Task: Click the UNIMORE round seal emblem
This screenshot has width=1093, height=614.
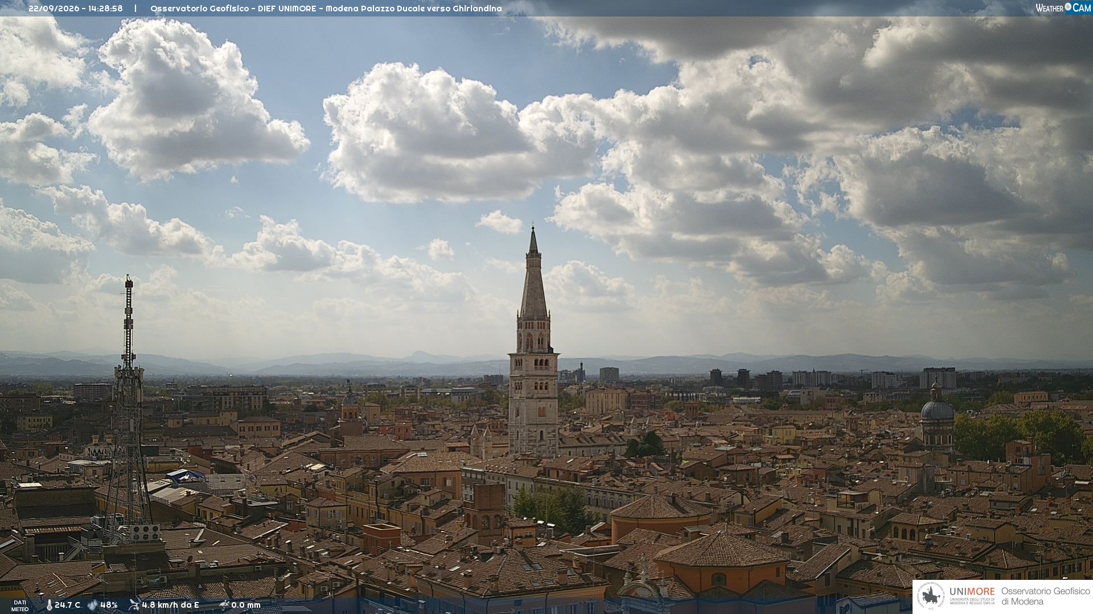Action: 931,596
